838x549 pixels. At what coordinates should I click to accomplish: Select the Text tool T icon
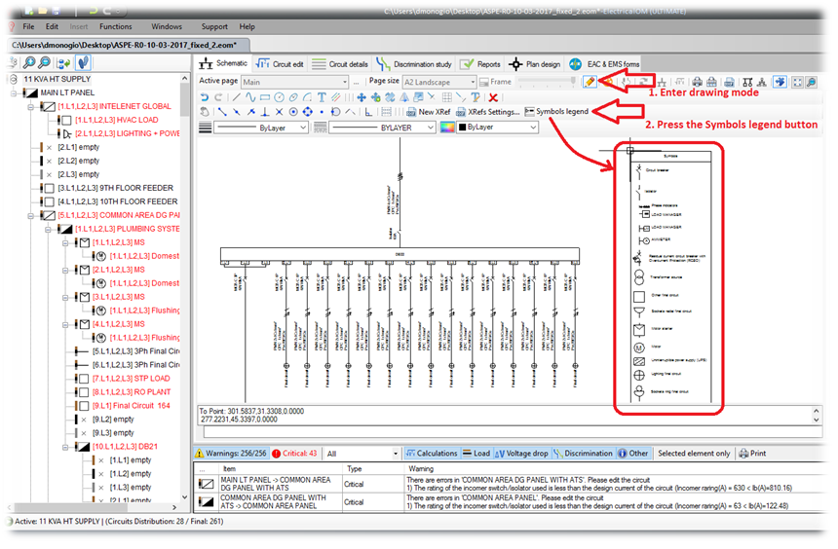click(x=322, y=97)
